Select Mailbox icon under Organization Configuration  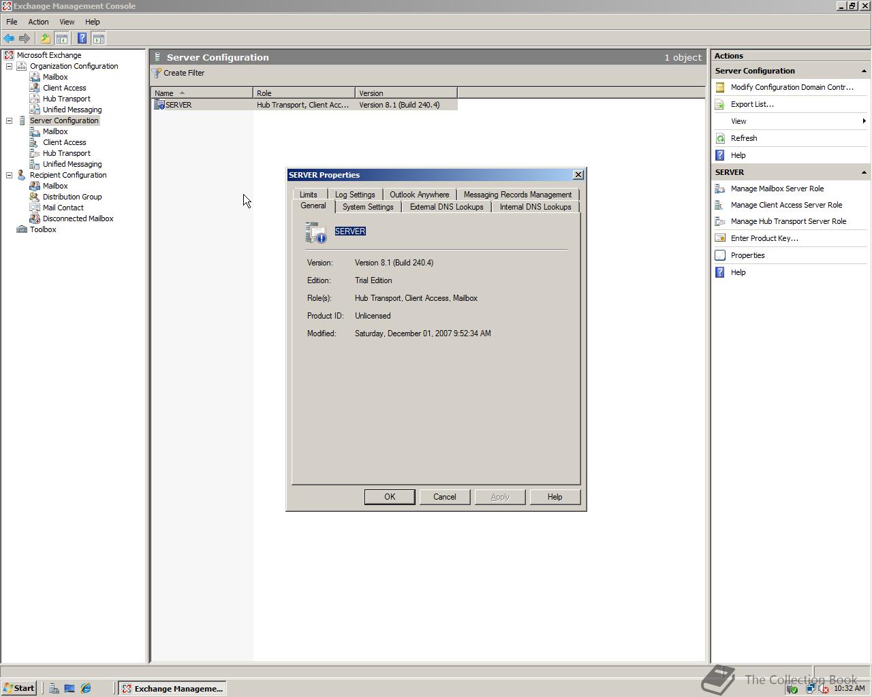click(x=35, y=77)
